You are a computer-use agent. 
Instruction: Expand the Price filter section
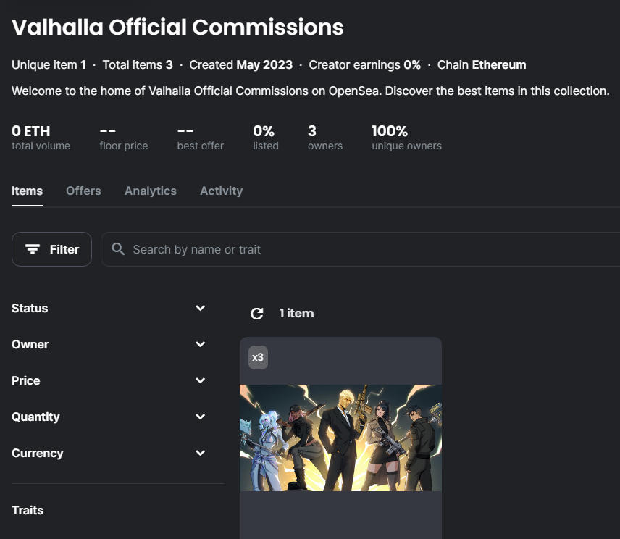click(x=109, y=380)
